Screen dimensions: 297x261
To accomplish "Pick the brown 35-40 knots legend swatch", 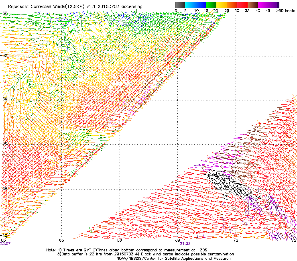I will point(253,5).
